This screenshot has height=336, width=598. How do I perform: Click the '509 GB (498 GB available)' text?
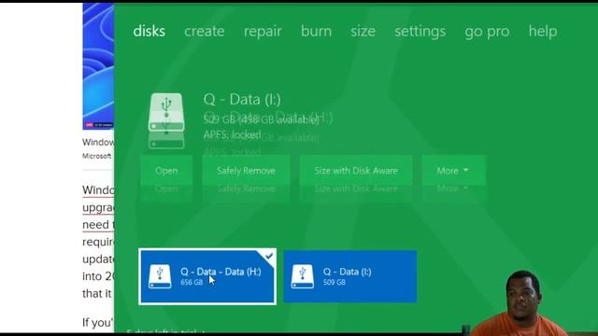coord(262,119)
